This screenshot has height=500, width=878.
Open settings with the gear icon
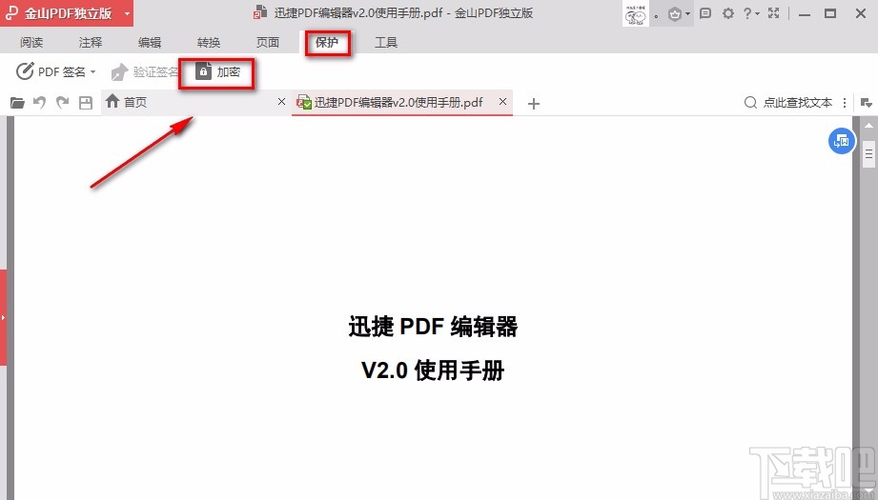click(x=728, y=13)
